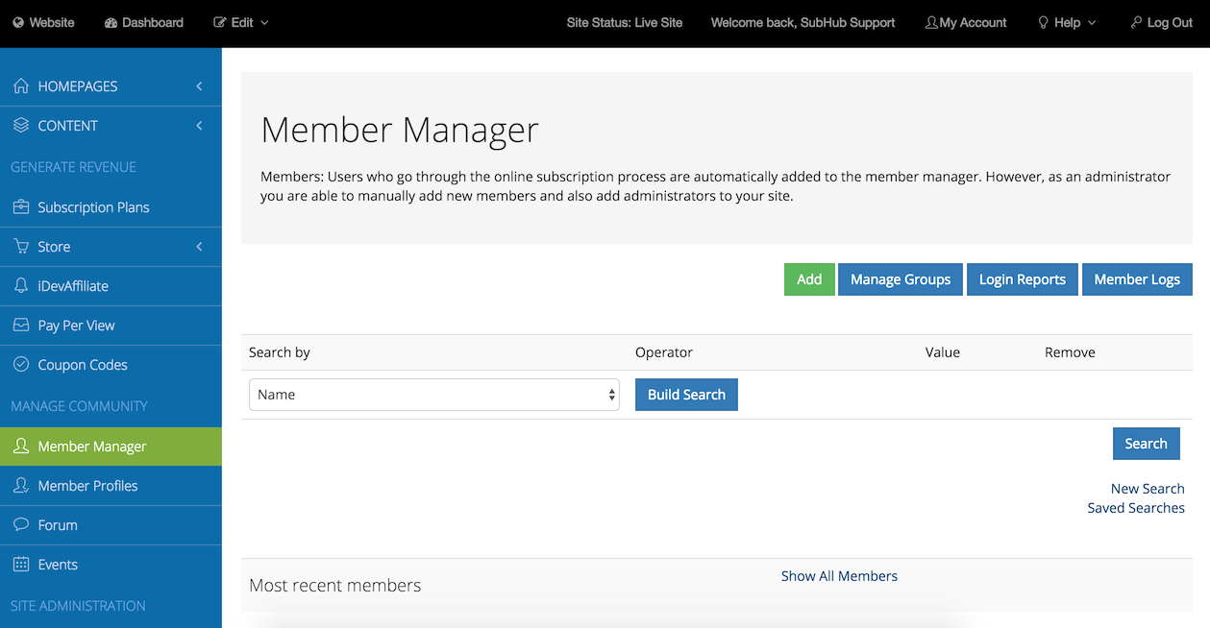This screenshot has height=628, width=1210.
Task: Click the Login Reports button
Action: 1023,279
